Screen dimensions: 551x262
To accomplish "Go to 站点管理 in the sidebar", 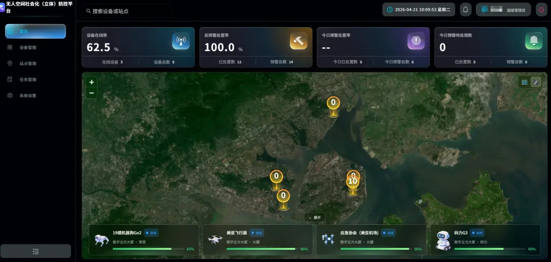I will (28, 64).
